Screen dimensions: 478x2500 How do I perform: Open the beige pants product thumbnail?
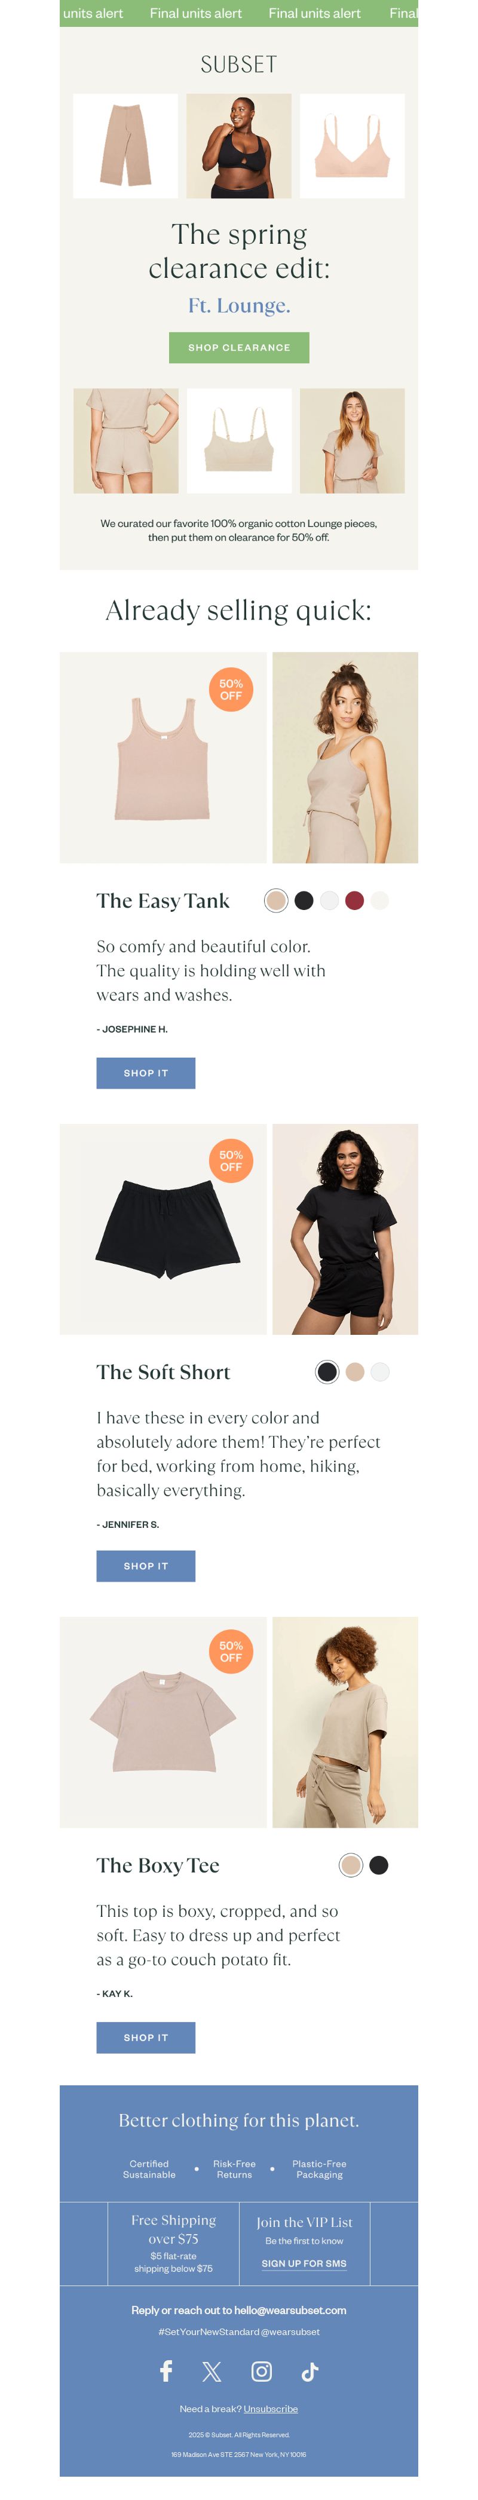(125, 146)
